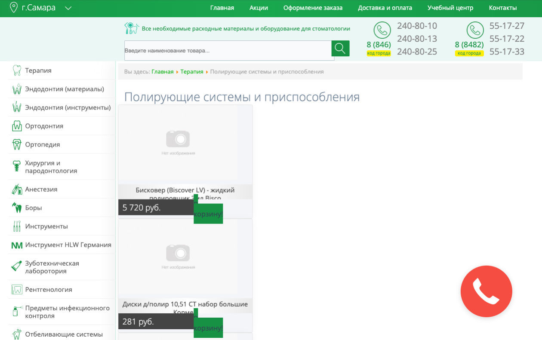This screenshot has width=542, height=340.
Task: Focus the product name search field
Action: (228, 51)
